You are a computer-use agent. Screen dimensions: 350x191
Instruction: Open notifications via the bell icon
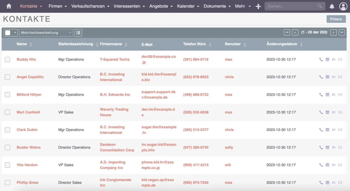[x=332, y=6]
